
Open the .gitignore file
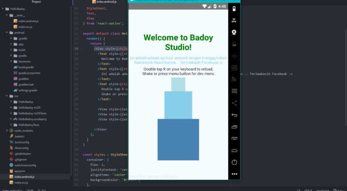[x=21, y=159]
